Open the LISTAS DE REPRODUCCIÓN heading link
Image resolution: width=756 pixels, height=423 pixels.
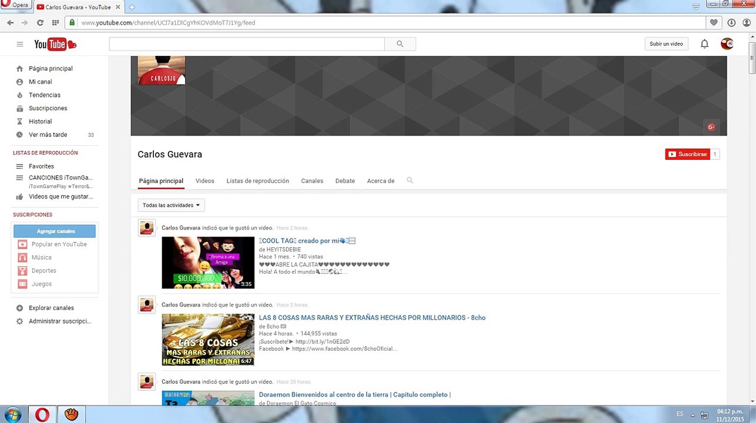45,153
